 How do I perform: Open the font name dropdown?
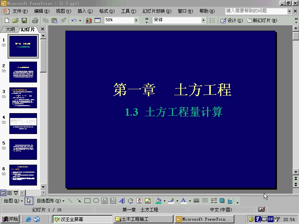click(203, 20)
